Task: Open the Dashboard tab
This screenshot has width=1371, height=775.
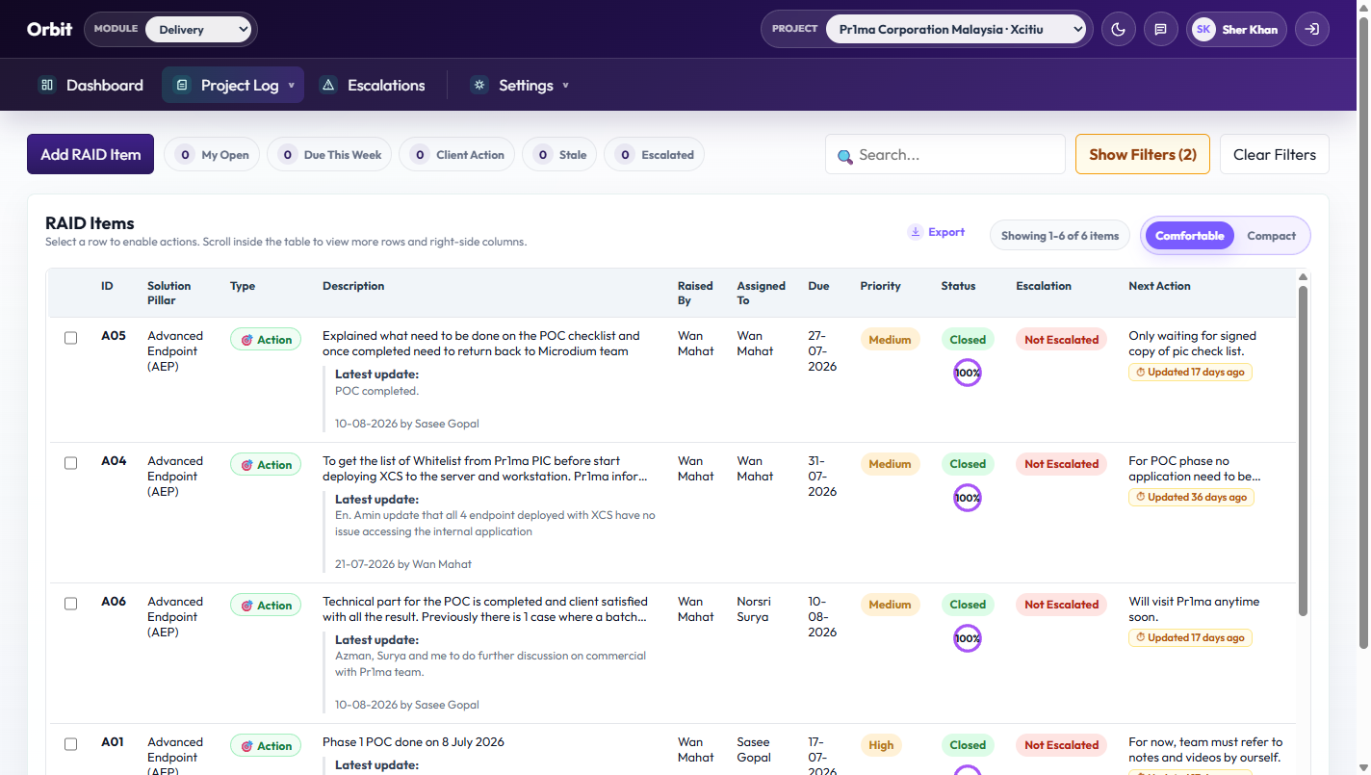Action: (x=91, y=85)
